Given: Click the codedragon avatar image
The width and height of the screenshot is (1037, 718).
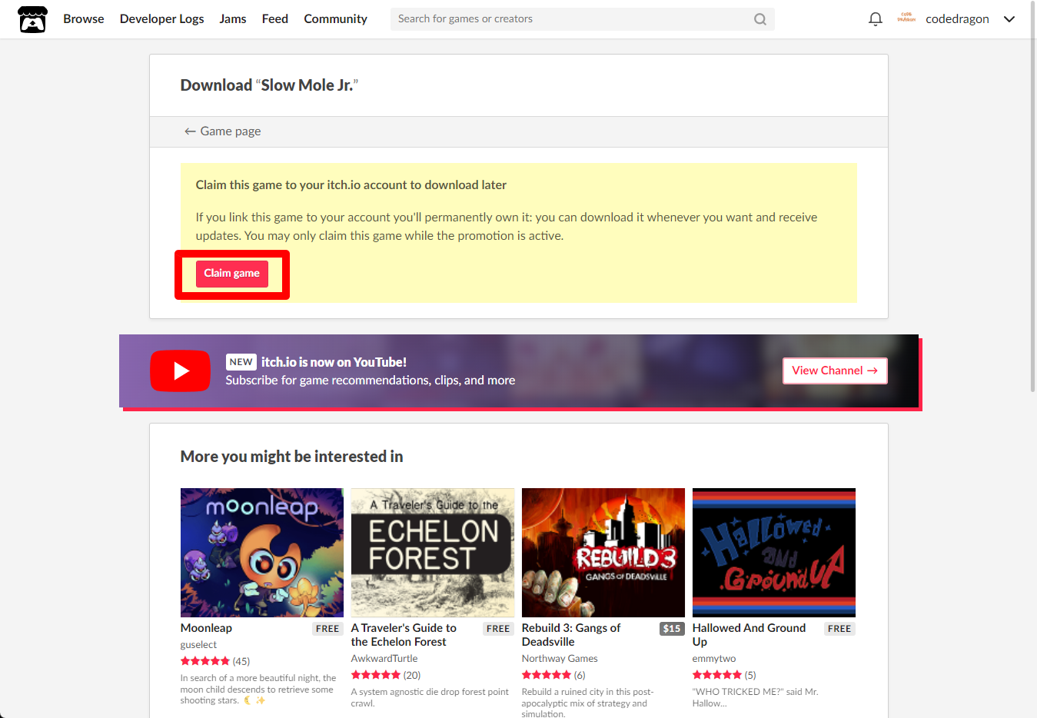Looking at the screenshot, I should [906, 18].
